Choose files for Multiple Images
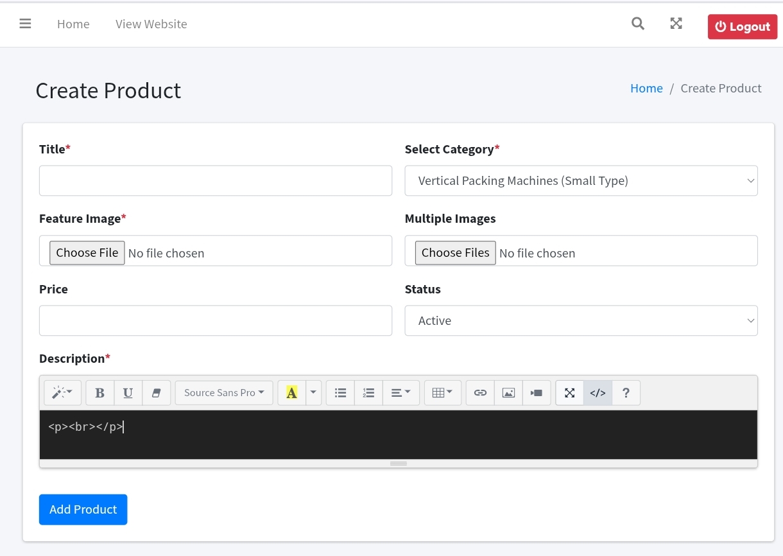This screenshot has height=556, width=783. [456, 253]
